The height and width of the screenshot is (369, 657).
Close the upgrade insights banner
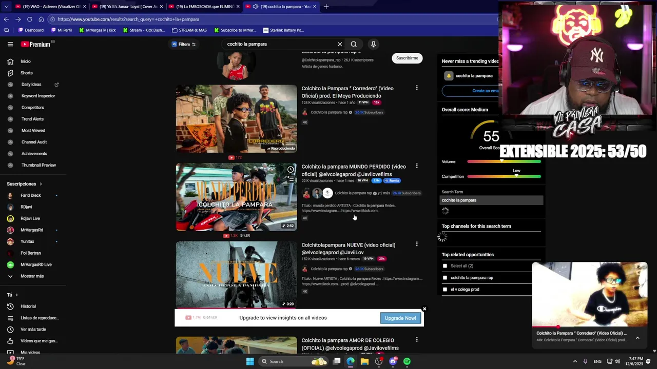click(x=424, y=309)
